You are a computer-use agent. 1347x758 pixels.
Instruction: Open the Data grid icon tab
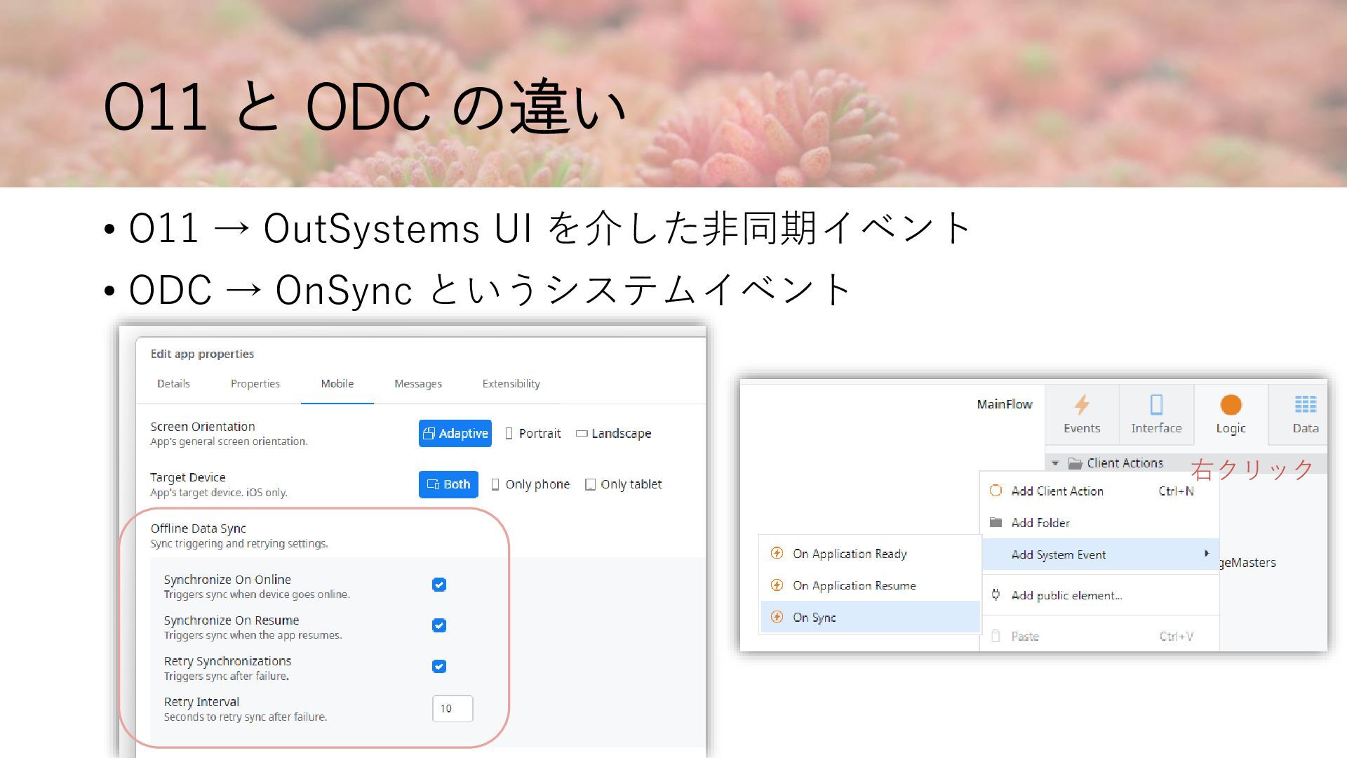click(1305, 405)
